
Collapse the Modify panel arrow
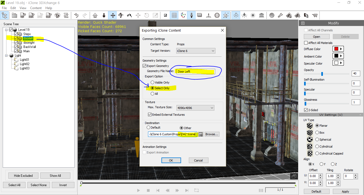pyautogui.click(x=303, y=23)
